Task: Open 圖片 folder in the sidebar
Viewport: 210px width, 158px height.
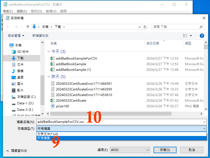Action: (x=20, y=84)
